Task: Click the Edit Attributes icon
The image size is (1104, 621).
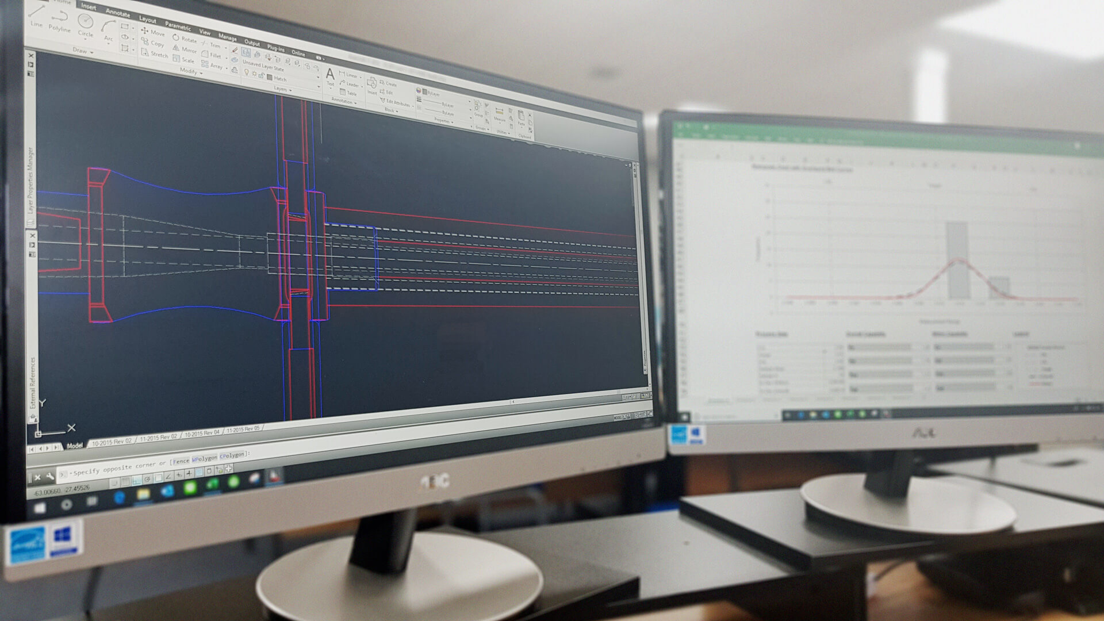Action: [x=394, y=102]
